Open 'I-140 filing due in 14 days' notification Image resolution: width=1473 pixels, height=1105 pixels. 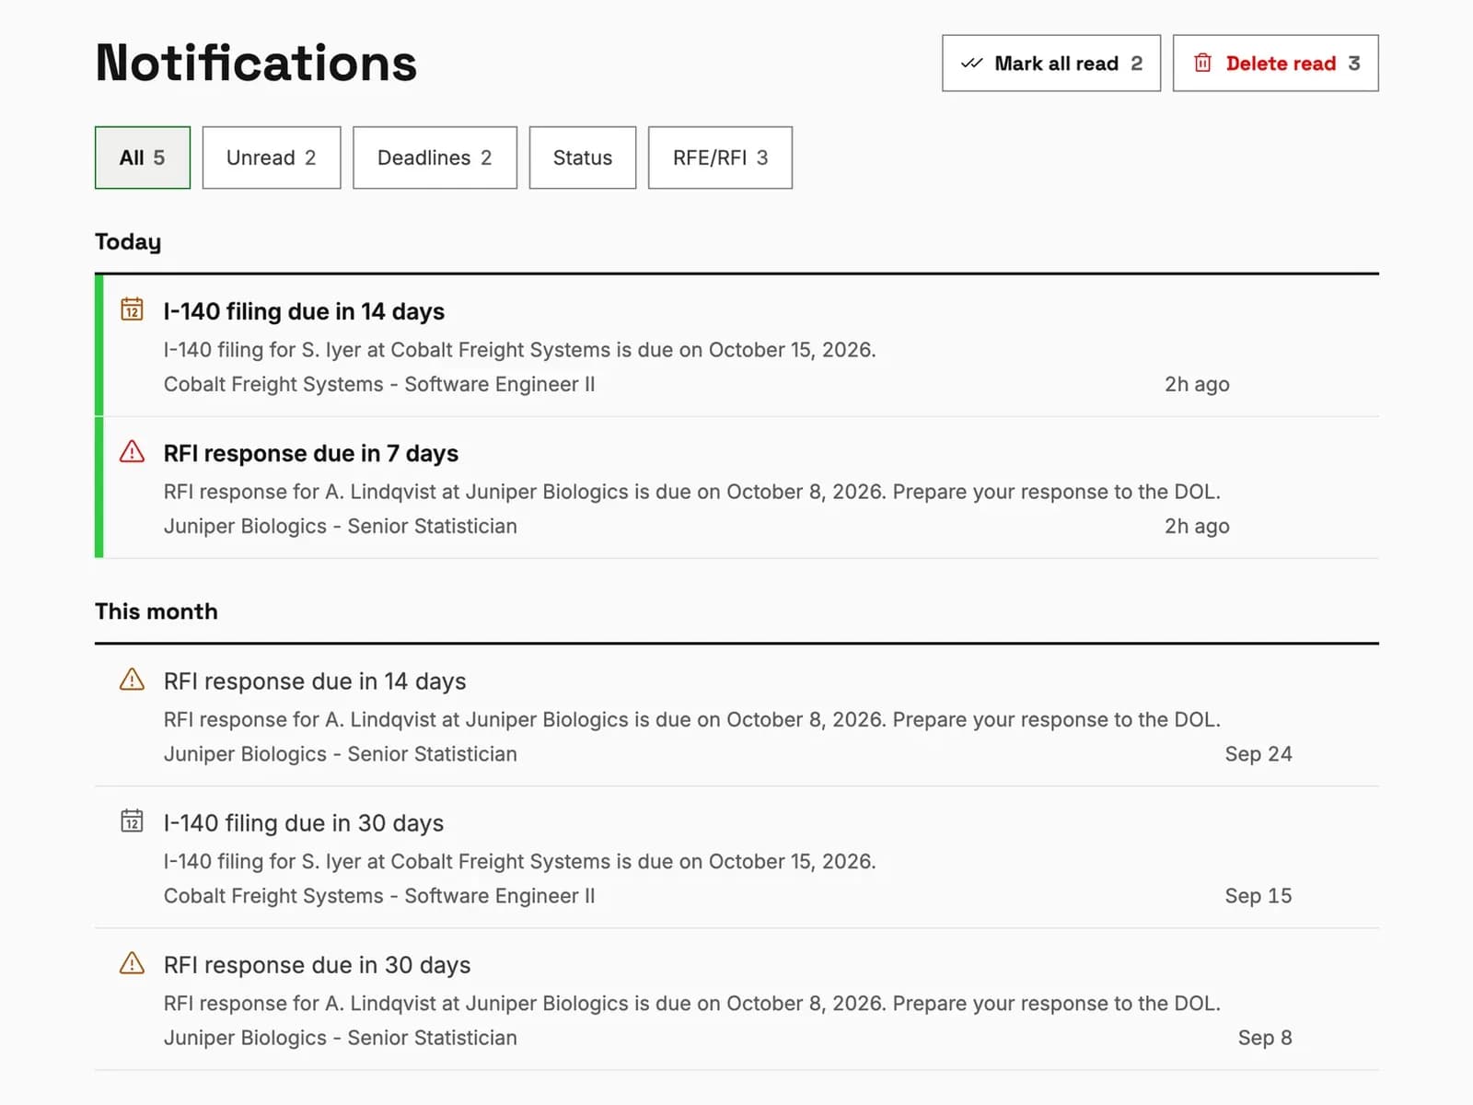click(x=736, y=346)
